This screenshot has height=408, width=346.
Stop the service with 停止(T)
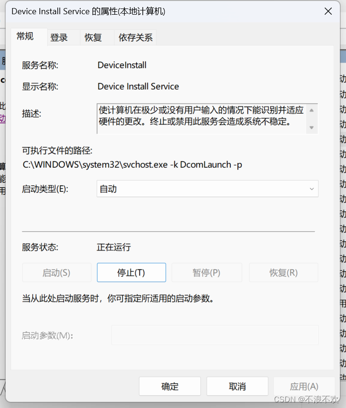point(131,272)
